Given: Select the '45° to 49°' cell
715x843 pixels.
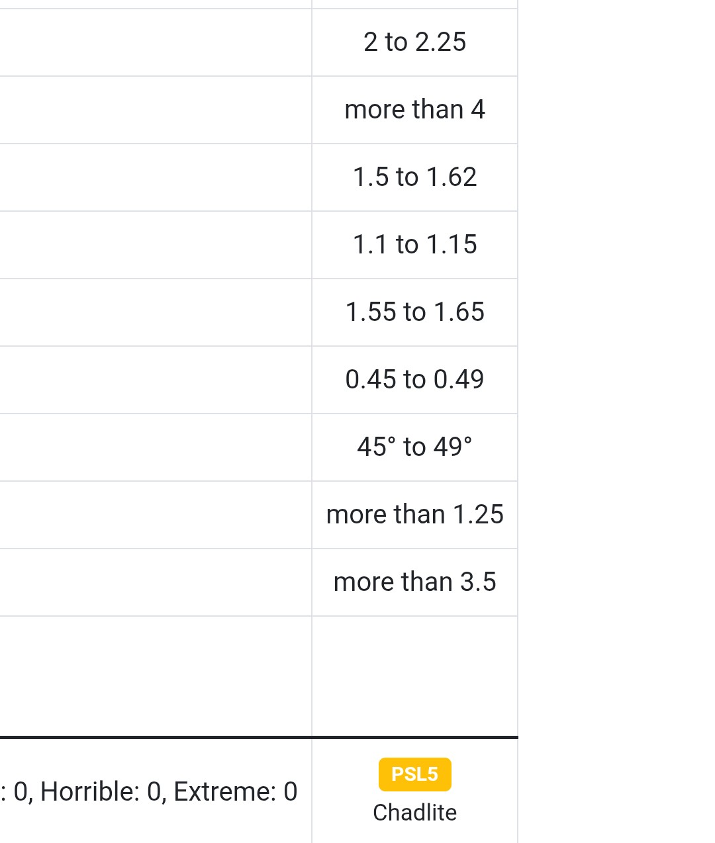Looking at the screenshot, I should (414, 447).
